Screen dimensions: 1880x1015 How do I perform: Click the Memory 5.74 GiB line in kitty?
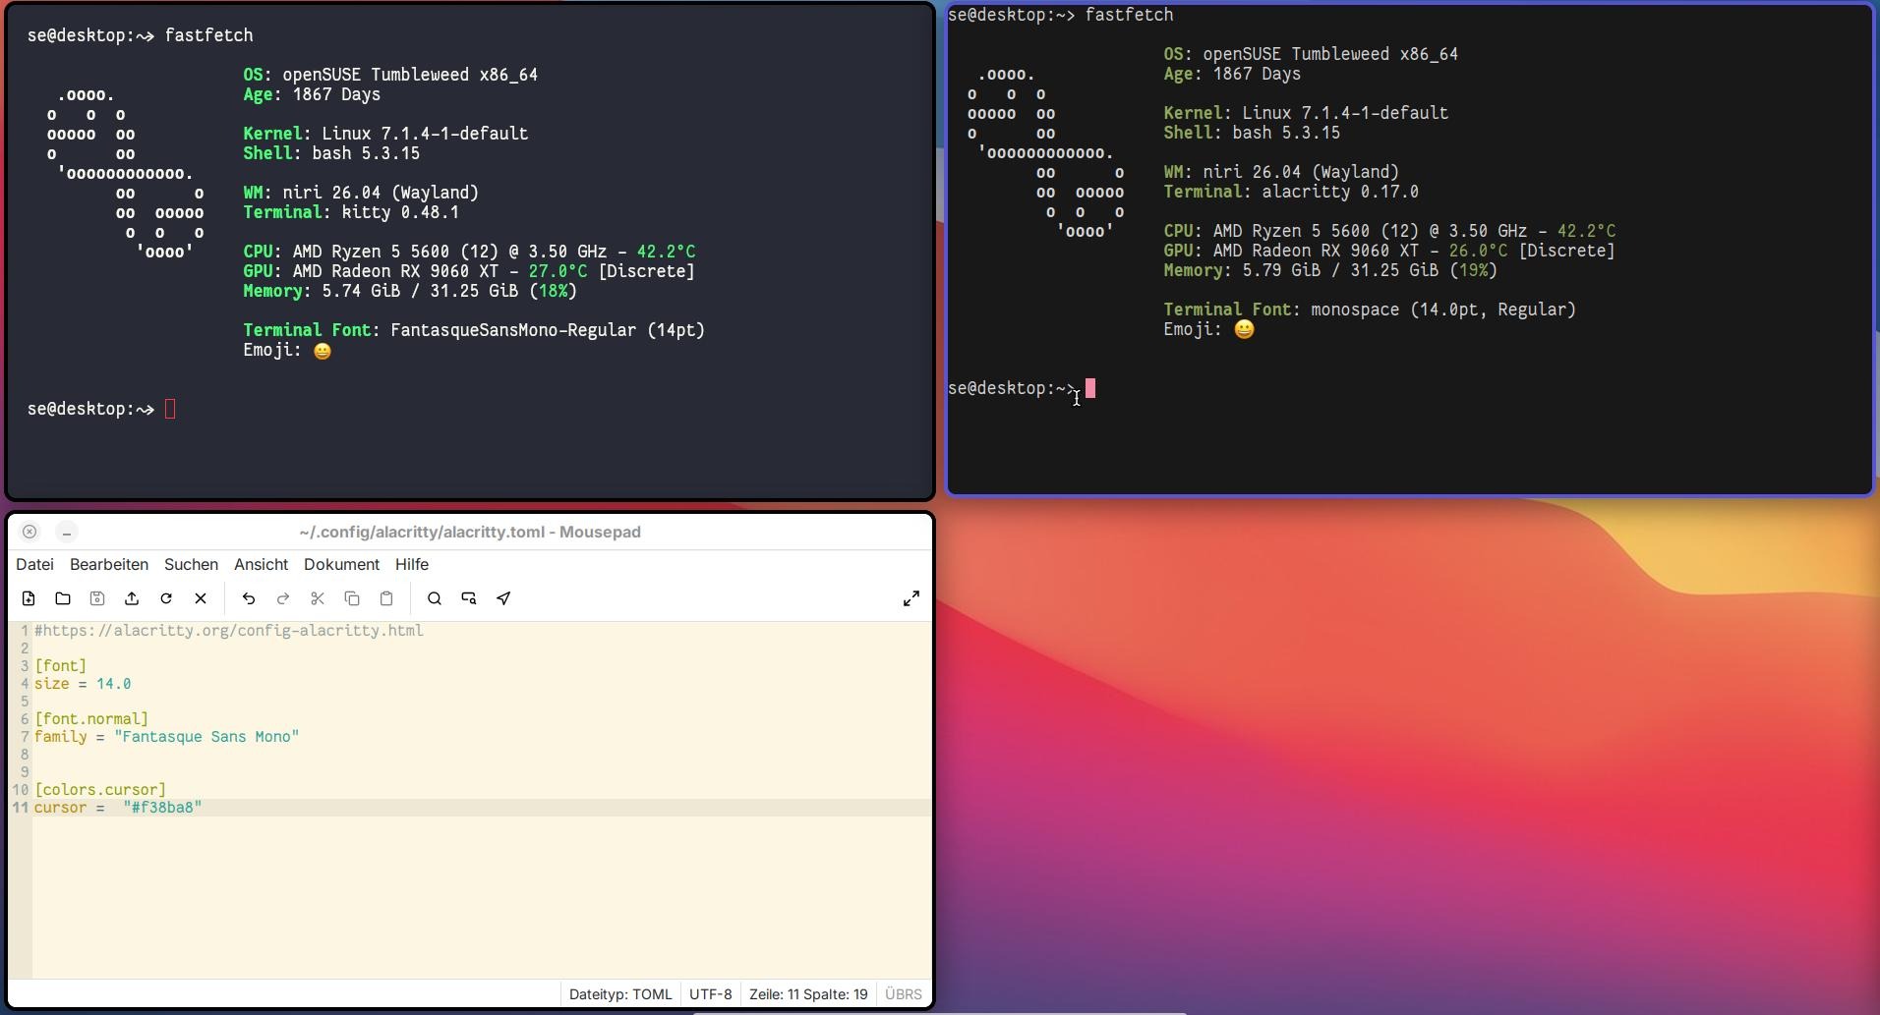coord(410,291)
